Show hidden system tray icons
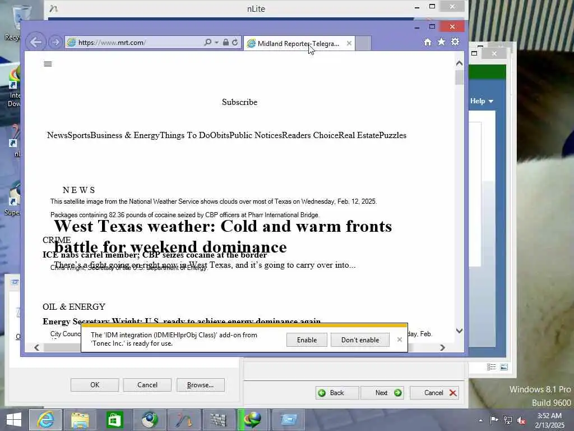574x431 pixels. 480,420
